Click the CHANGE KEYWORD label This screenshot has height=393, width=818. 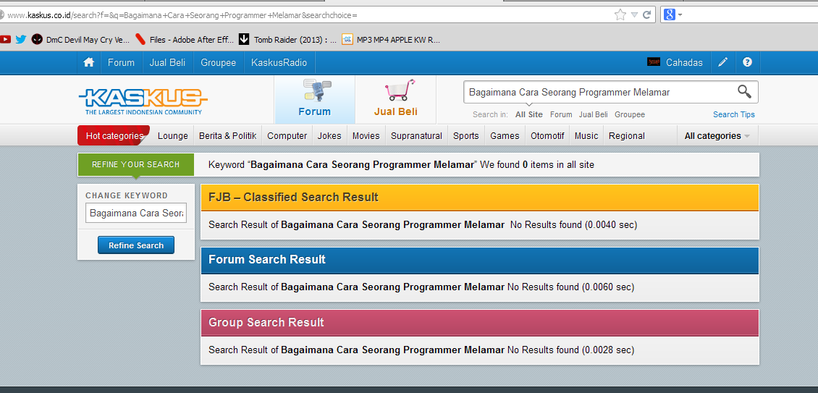(127, 195)
